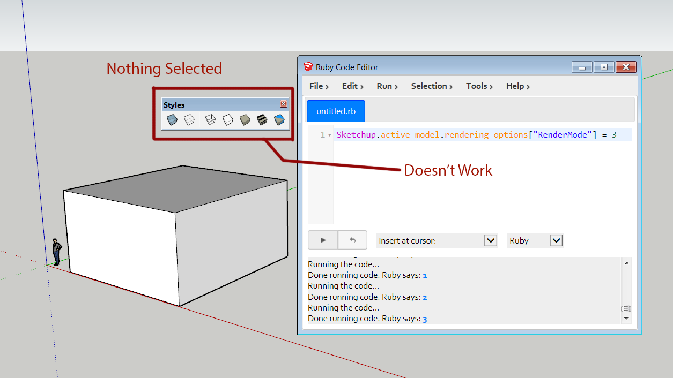
Task: Select the Hidden Line style
Action: pyautogui.click(x=227, y=120)
